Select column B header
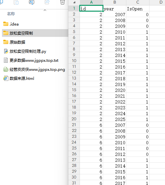Image resolution: width=165 pixels, height=185 pixels. coord(115,2)
